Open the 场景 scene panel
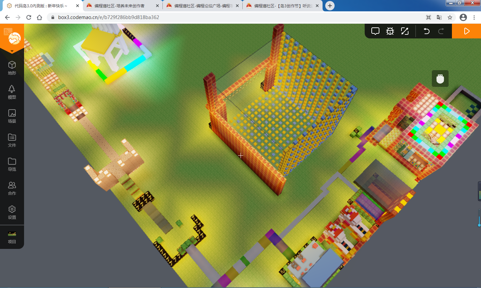The image size is (481, 288). click(12, 116)
